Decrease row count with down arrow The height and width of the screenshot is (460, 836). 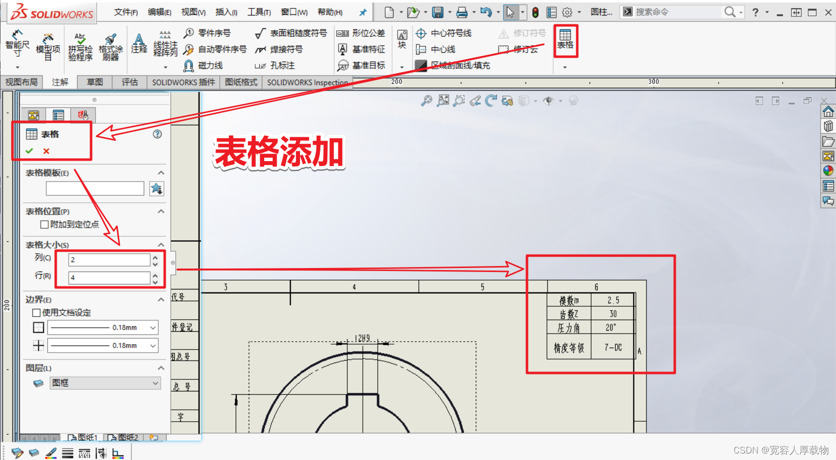coord(155,281)
